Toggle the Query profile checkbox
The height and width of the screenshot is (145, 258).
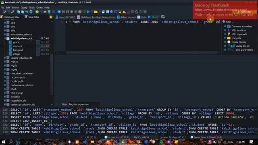tap(229, 46)
